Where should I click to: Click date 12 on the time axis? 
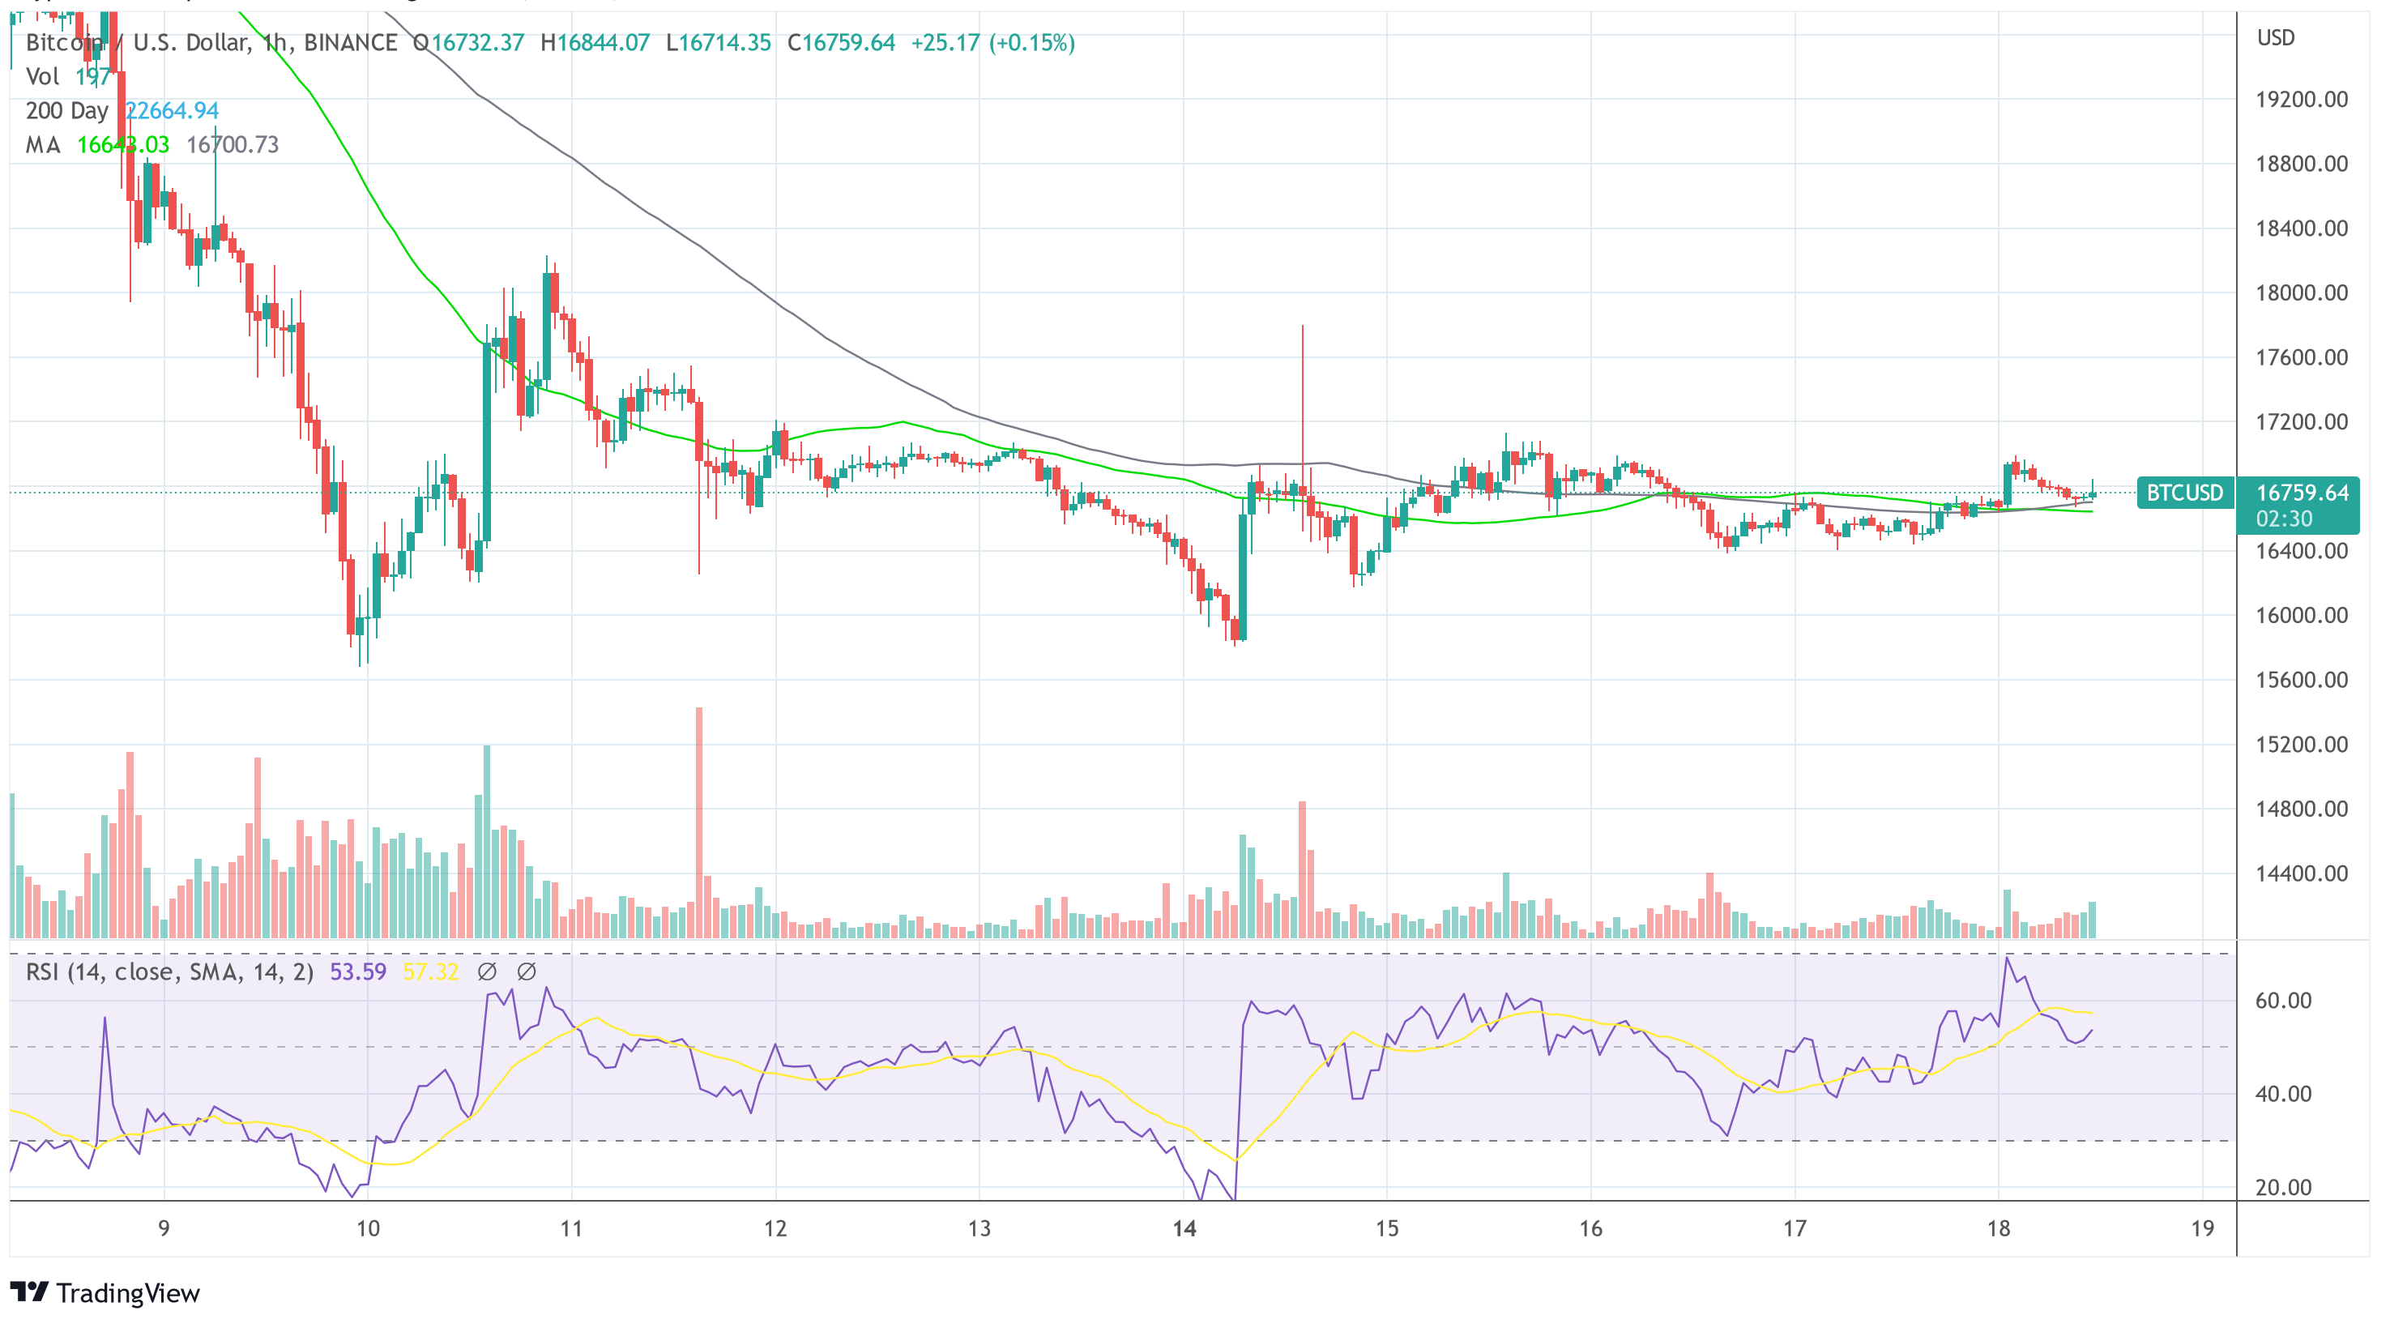[775, 1228]
